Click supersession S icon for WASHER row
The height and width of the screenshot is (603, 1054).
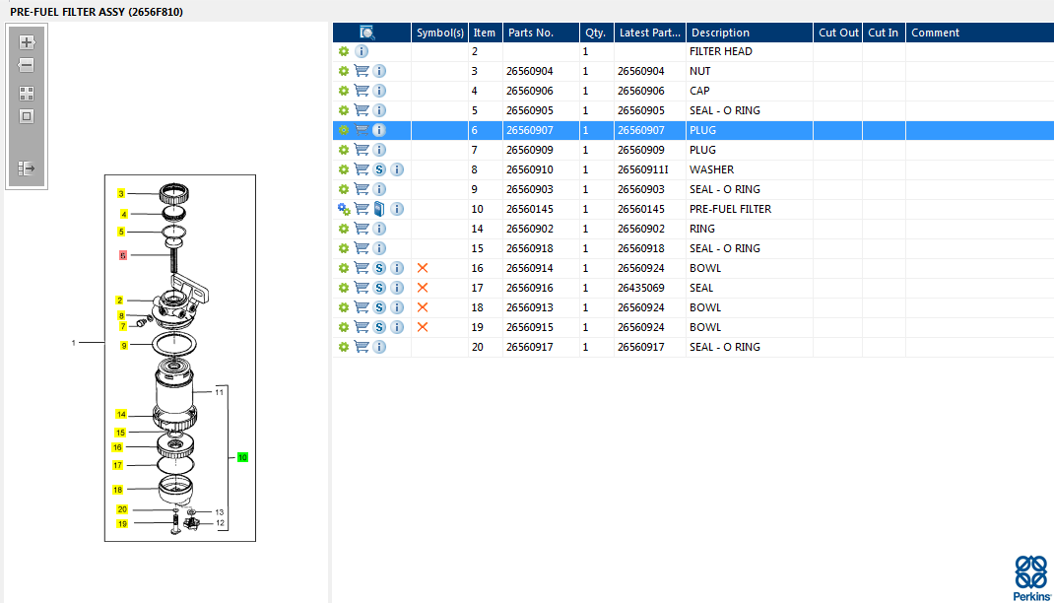(x=379, y=169)
